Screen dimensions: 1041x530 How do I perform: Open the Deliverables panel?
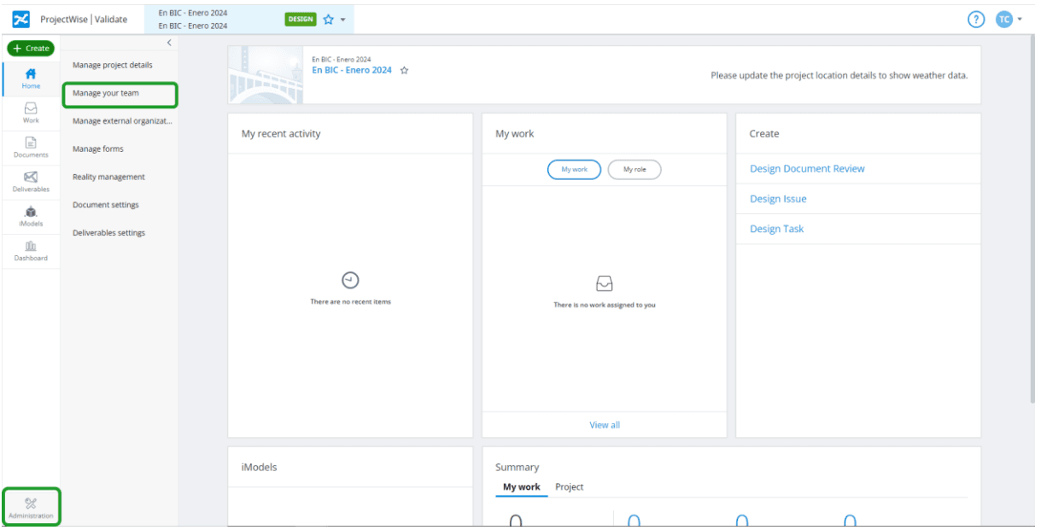31,181
